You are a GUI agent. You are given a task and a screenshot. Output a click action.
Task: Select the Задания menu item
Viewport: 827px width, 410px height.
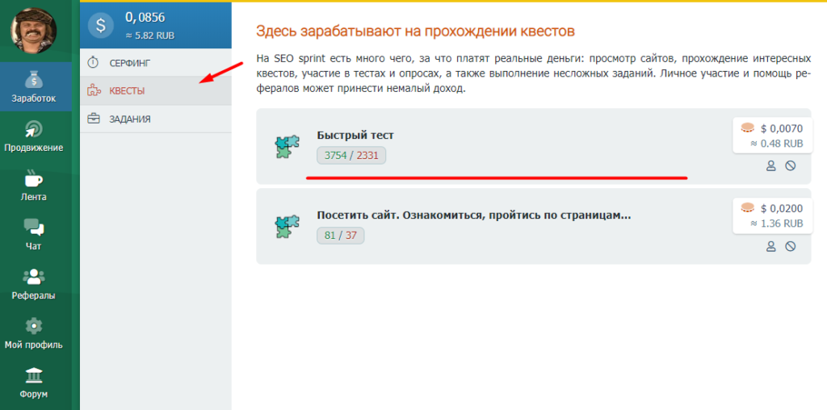click(129, 119)
